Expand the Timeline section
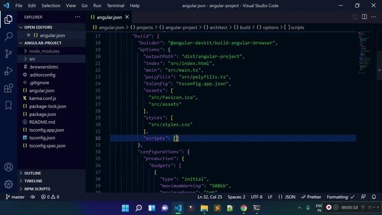 [51, 181]
